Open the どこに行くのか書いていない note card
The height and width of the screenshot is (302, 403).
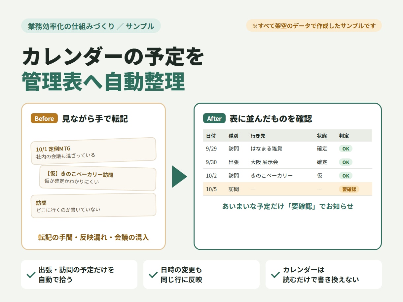coord(93,206)
